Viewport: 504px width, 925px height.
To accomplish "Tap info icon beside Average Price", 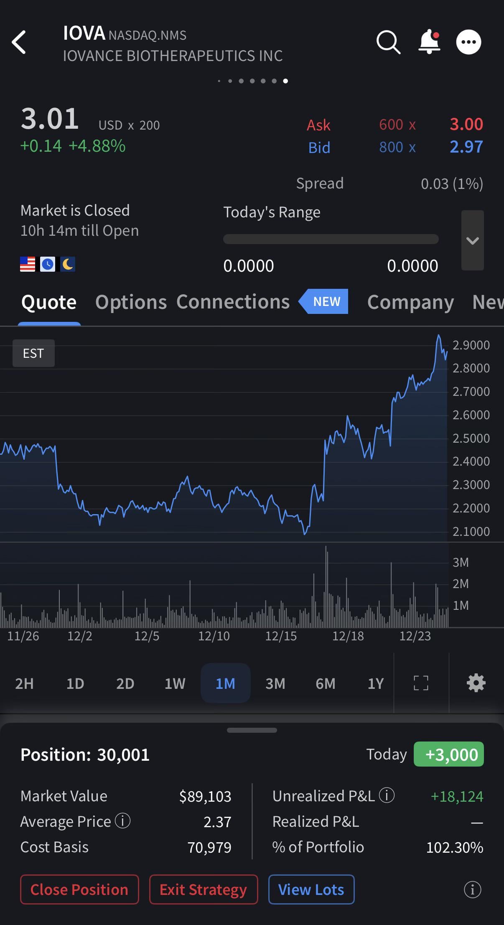I will (x=123, y=821).
